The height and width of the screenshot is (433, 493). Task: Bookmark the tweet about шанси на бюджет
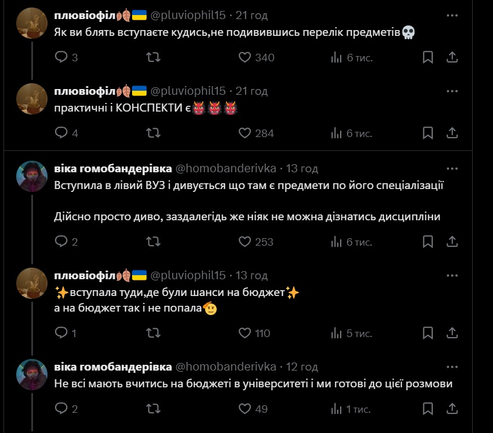point(428,333)
